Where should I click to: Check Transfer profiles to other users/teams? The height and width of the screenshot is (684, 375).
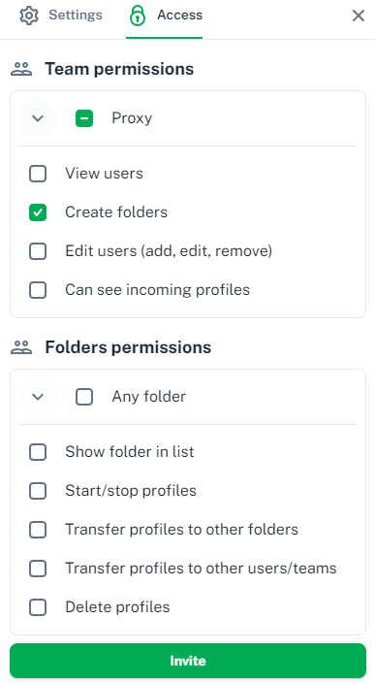(38, 569)
